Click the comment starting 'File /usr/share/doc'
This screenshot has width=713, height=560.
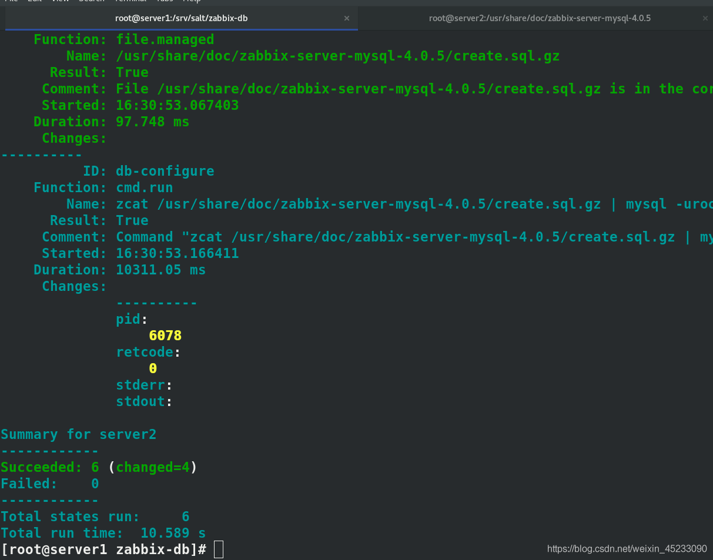(x=414, y=89)
